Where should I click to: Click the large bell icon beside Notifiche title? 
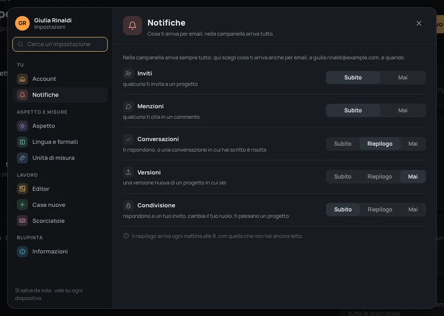(x=132, y=26)
